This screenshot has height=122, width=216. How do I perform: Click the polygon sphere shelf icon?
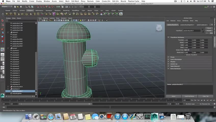pos(7,14)
